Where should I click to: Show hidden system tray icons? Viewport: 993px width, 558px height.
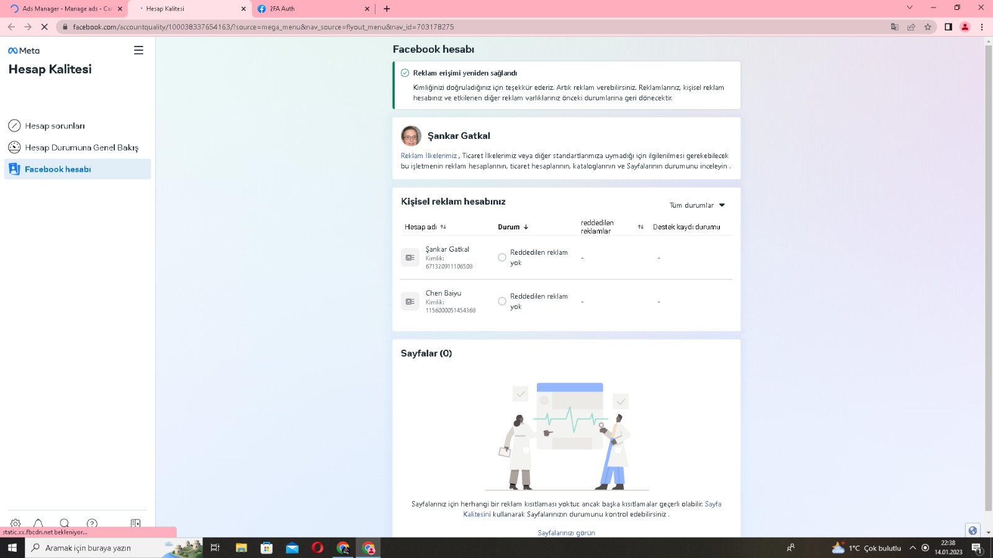[x=912, y=547]
